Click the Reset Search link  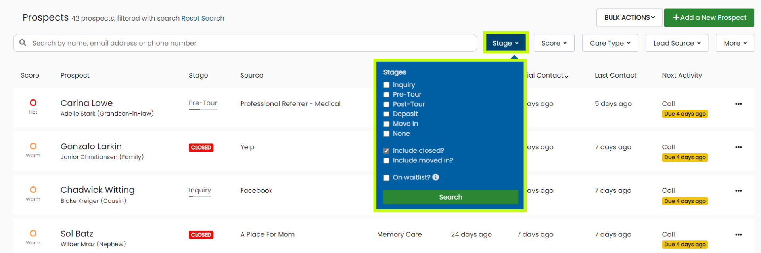click(x=203, y=18)
